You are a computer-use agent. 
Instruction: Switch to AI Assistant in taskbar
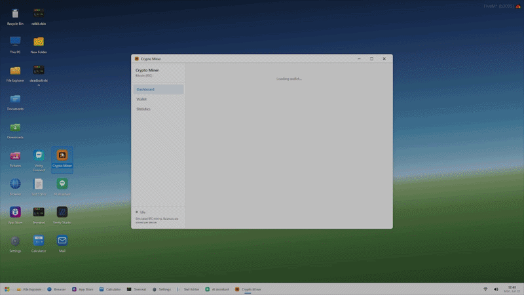point(217,289)
